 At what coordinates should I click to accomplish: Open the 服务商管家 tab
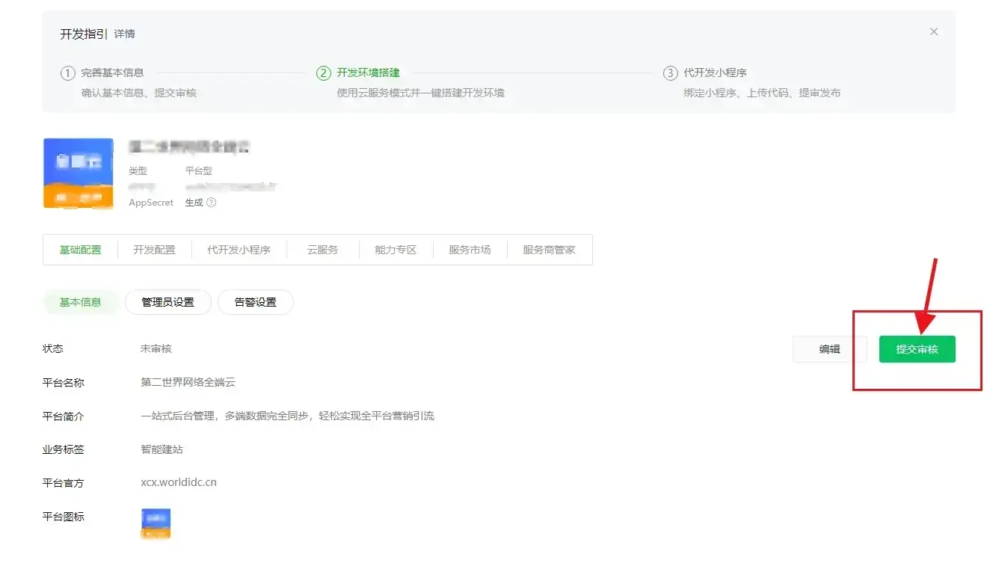tap(549, 250)
